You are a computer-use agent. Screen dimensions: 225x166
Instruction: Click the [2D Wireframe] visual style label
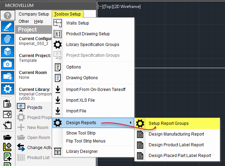pos(127,7)
